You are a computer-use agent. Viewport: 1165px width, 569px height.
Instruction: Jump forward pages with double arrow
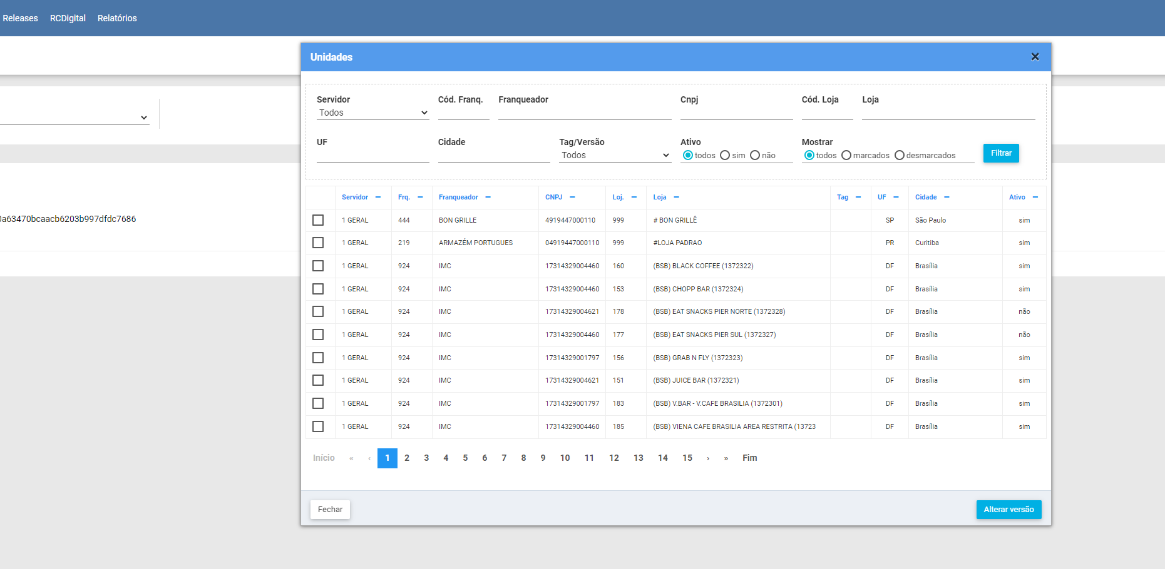726,458
